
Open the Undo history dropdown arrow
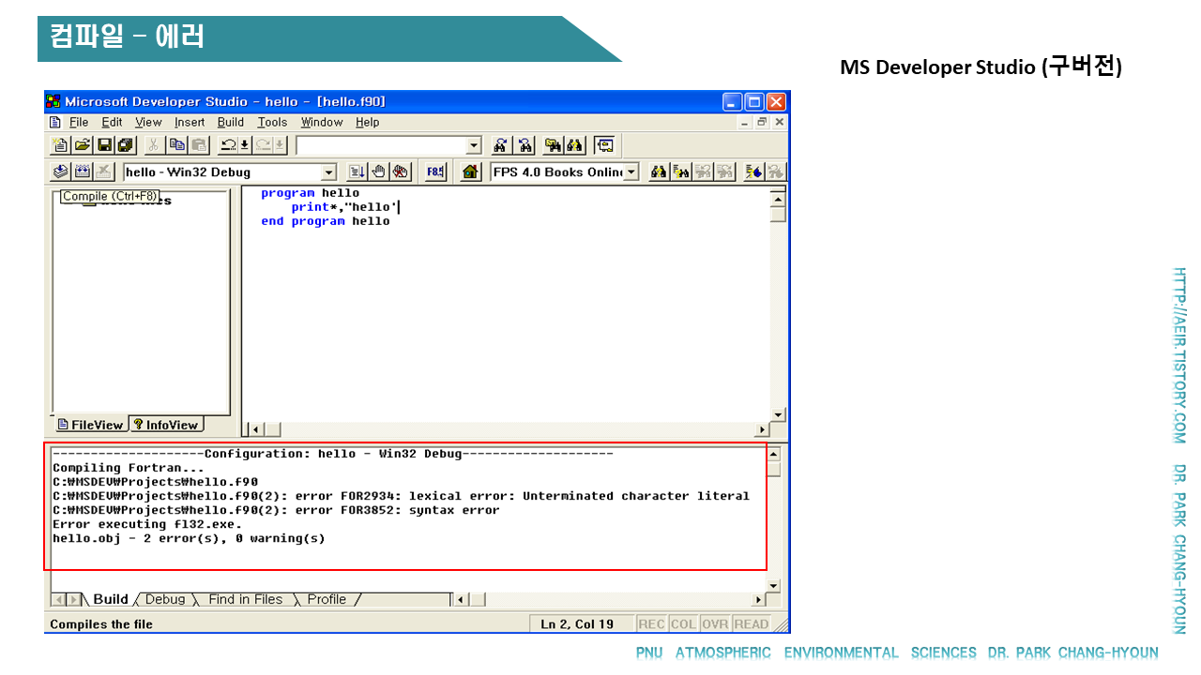pyautogui.click(x=245, y=145)
